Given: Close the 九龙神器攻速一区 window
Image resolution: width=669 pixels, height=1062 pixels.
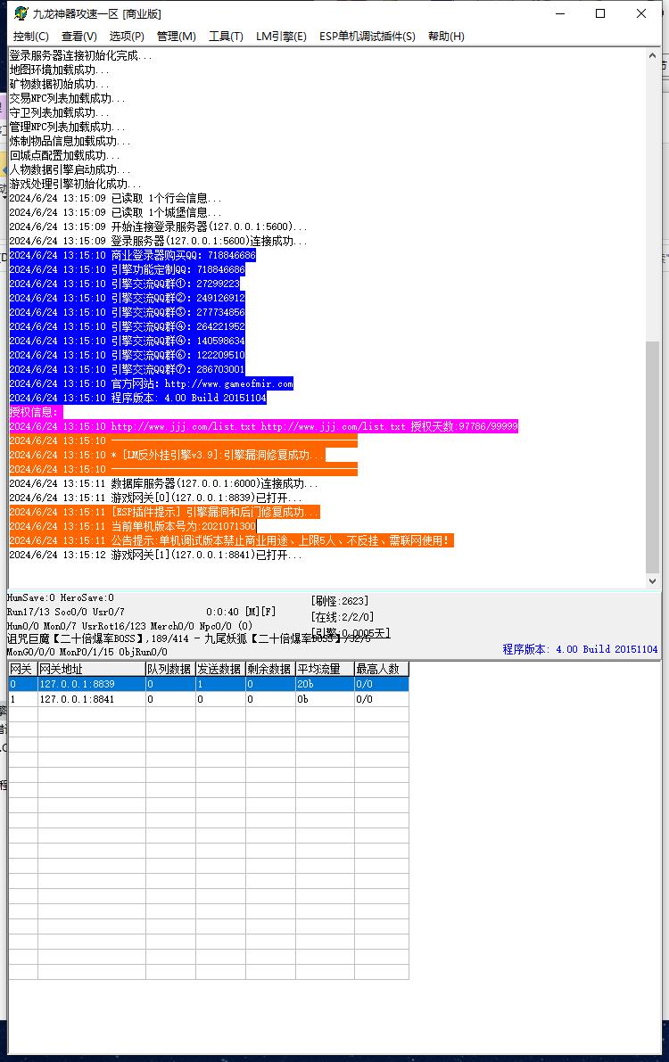Looking at the screenshot, I should coord(641,13).
